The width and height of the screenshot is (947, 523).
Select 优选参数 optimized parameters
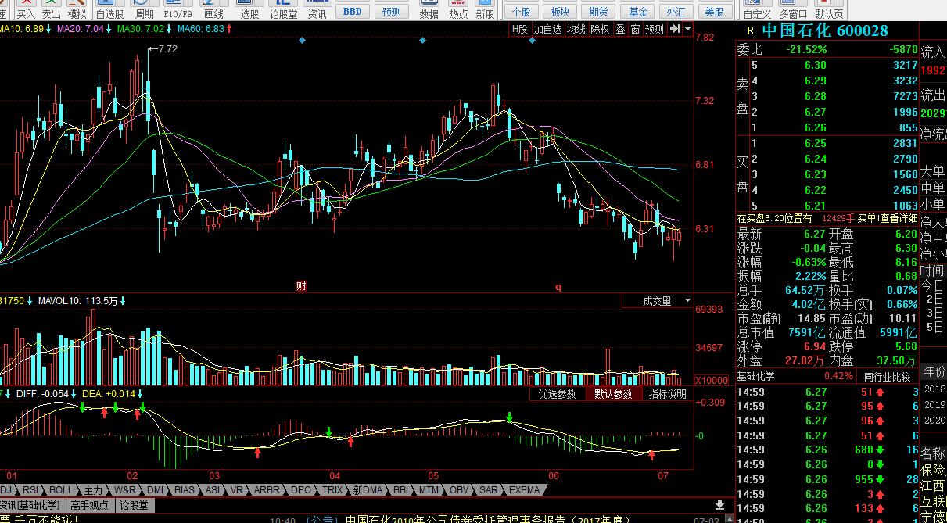click(557, 394)
